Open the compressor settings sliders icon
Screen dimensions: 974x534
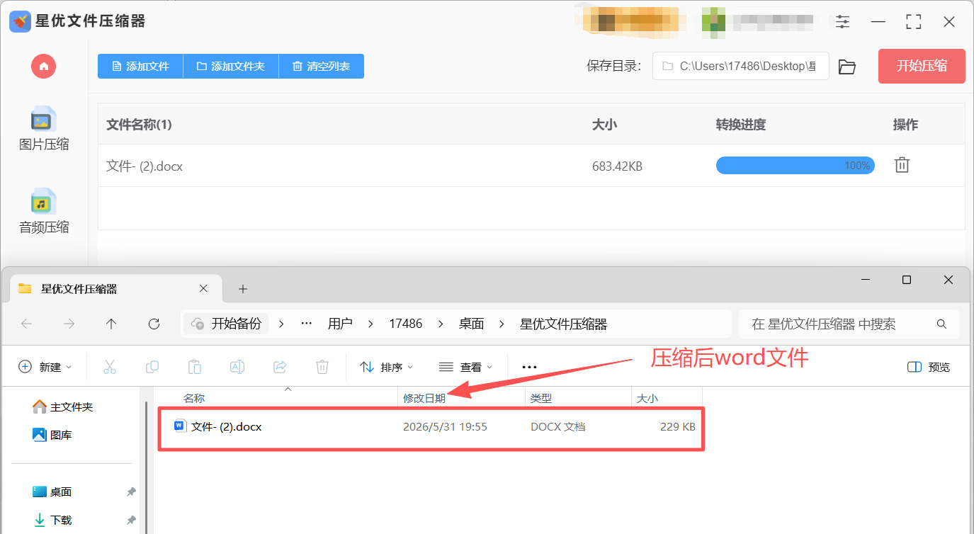(x=842, y=22)
